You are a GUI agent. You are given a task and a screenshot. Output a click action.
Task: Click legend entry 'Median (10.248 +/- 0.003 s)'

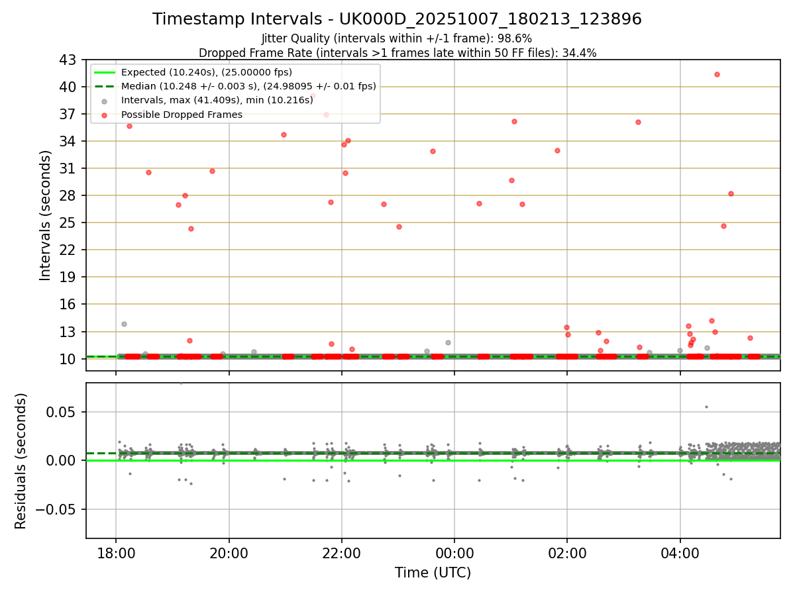tap(248, 86)
